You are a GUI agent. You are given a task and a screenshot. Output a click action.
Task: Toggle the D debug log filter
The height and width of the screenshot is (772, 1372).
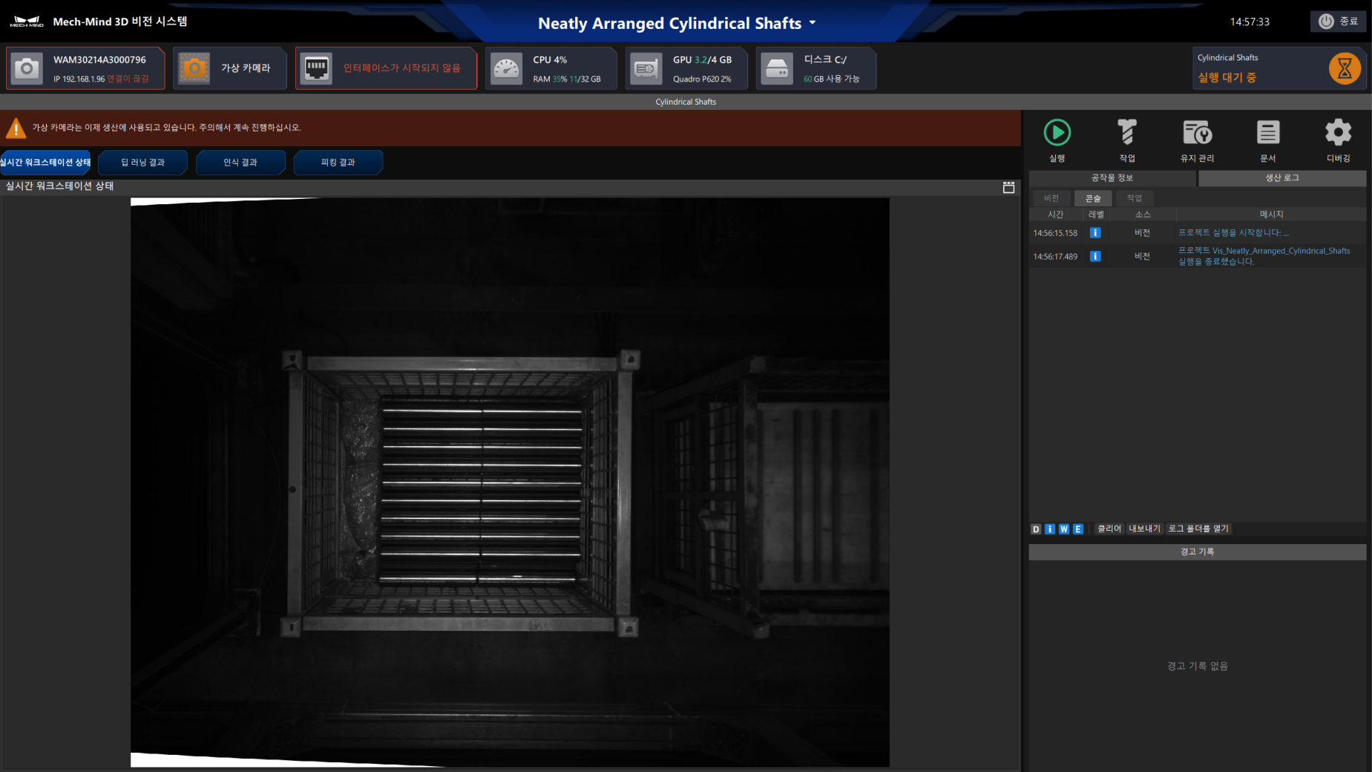pos(1036,529)
